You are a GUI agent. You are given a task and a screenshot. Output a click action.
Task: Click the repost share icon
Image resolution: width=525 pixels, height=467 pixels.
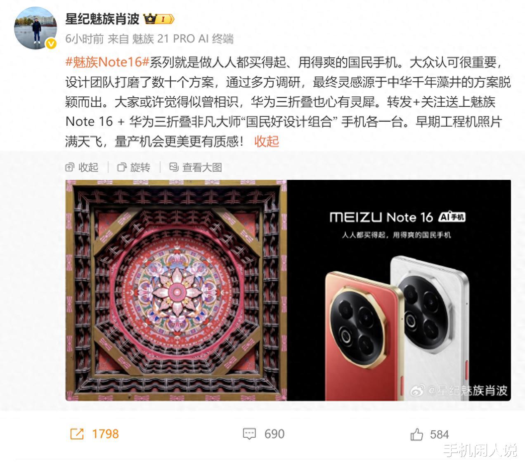click(x=77, y=434)
